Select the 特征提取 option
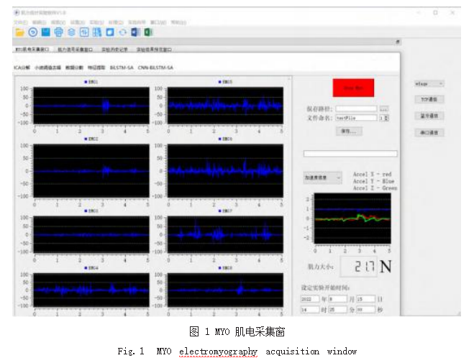 (96, 68)
